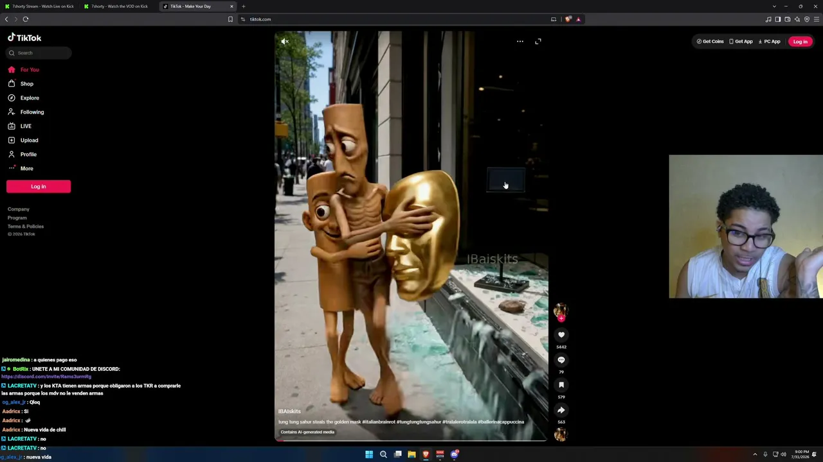Open the browser playlist music icon
The width and height of the screenshot is (823, 462).
pos(768,19)
